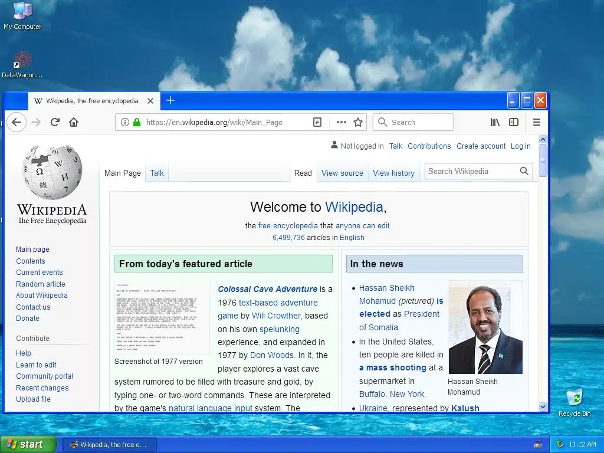Open page actions three-dot menu
604x453 pixels.
tap(342, 122)
